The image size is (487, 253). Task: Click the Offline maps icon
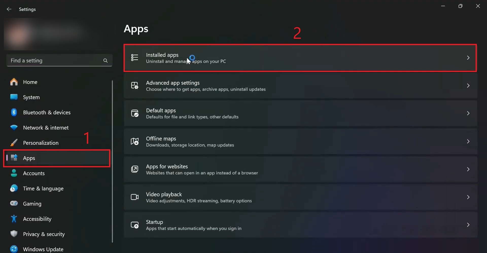tap(135, 141)
